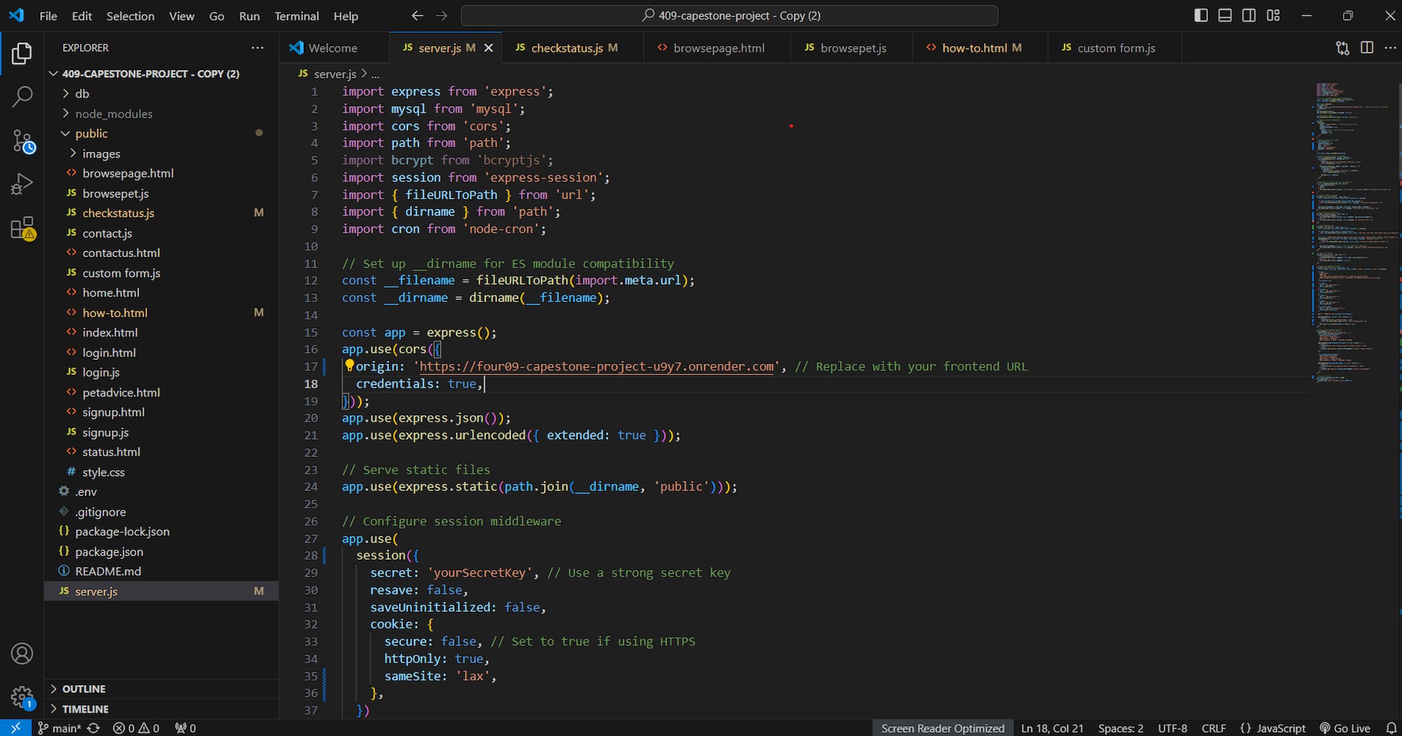Collapse the public folder
Screen dimensions: 1402x736
(91, 133)
